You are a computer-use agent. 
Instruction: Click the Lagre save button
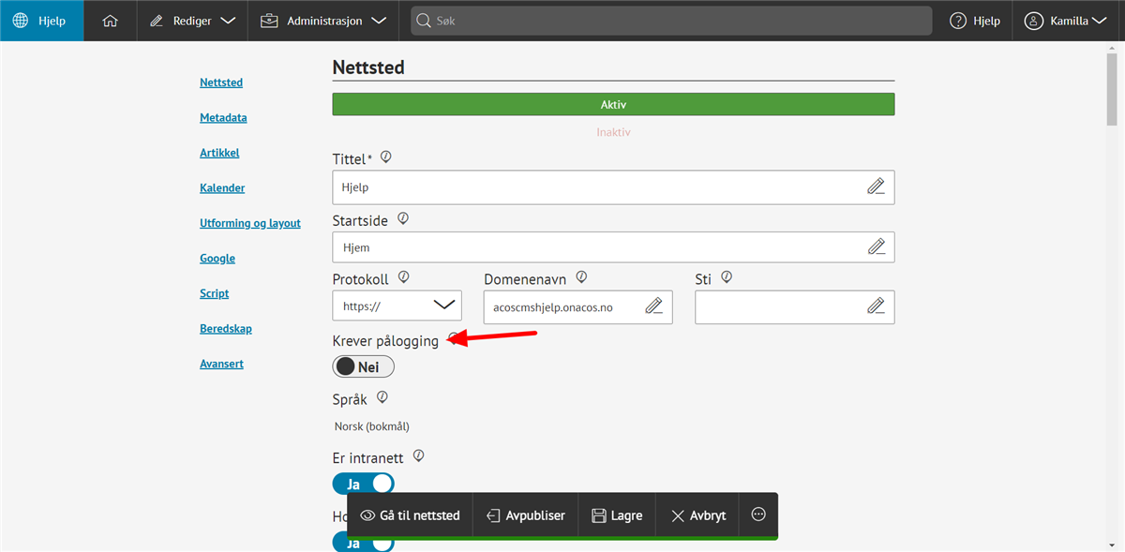pos(617,515)
